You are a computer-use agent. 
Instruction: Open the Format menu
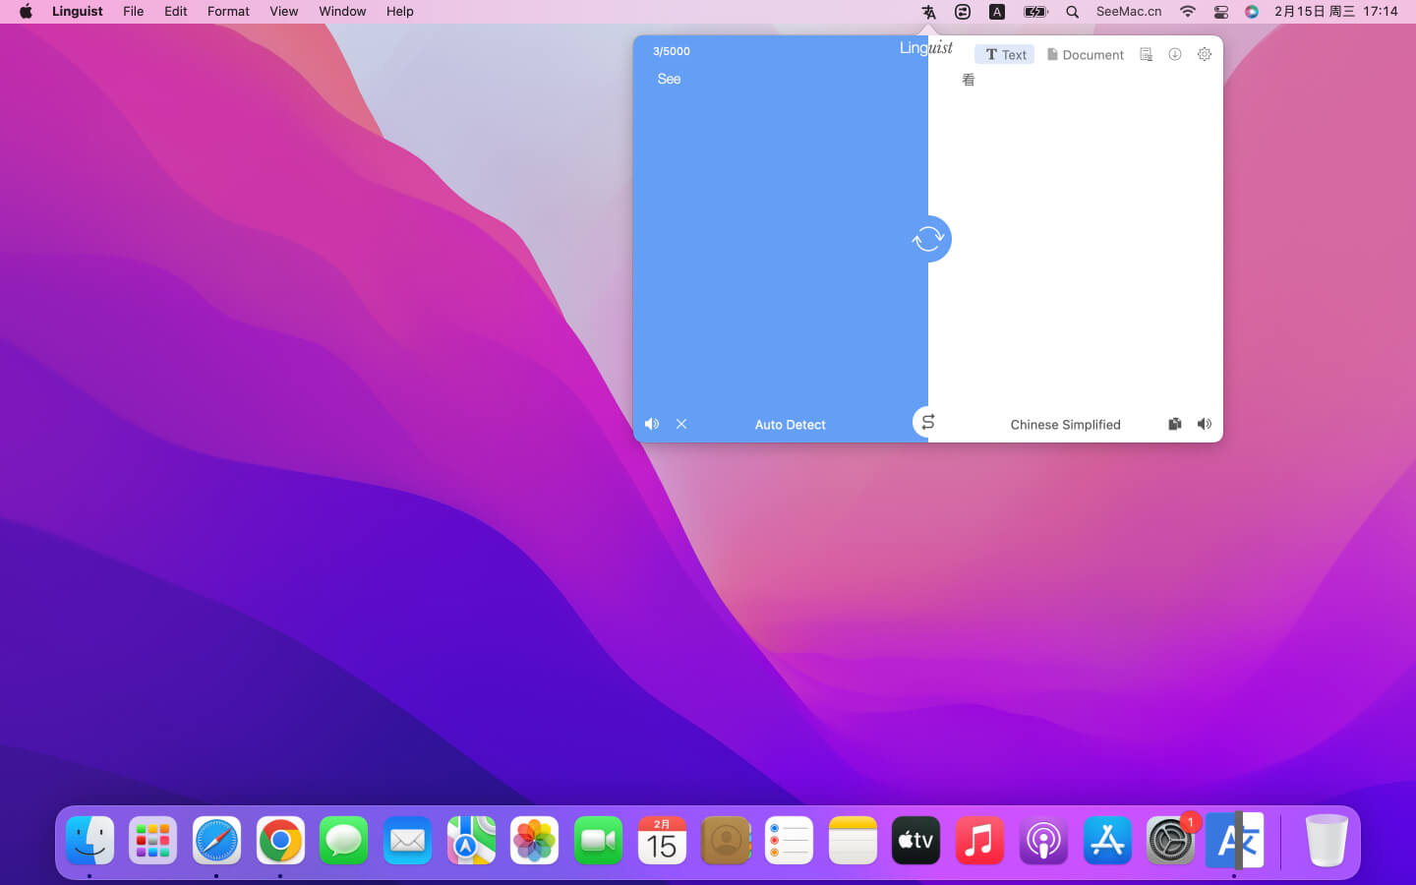tap(228, 12)
